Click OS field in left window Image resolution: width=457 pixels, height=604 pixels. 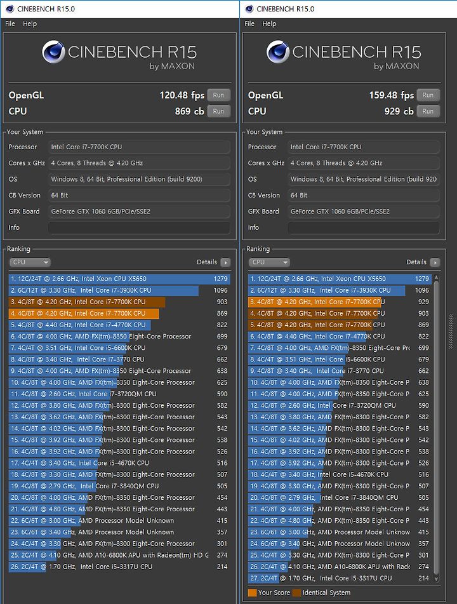[x=140, y=179]
